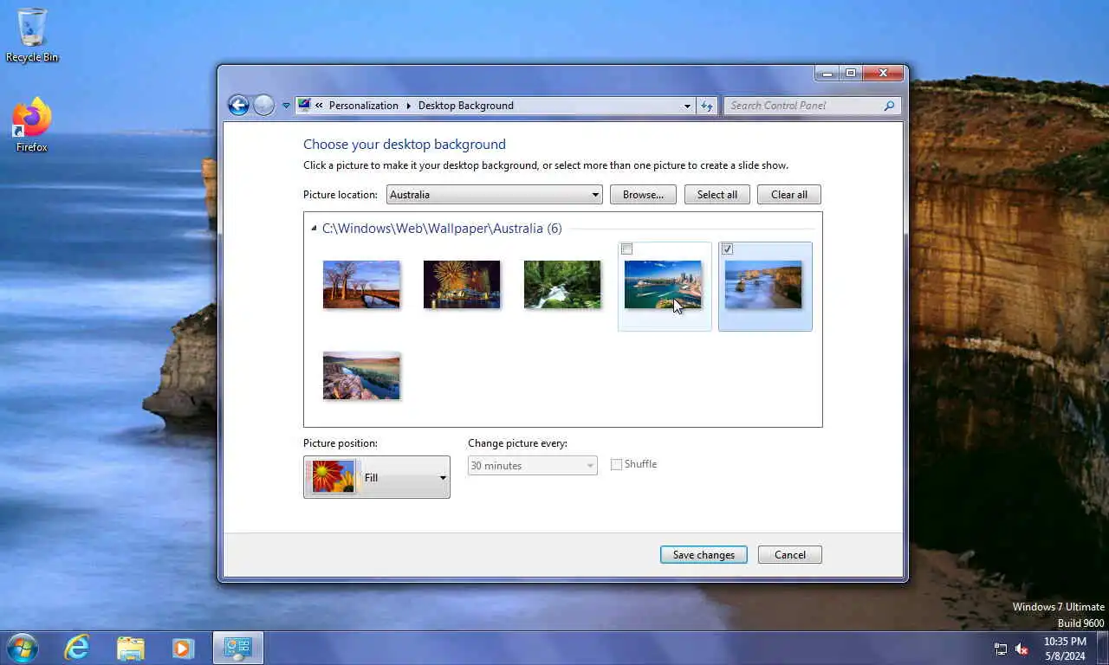Minimize the Desktop Background window
1109x665 pixels.
(827, 74)
